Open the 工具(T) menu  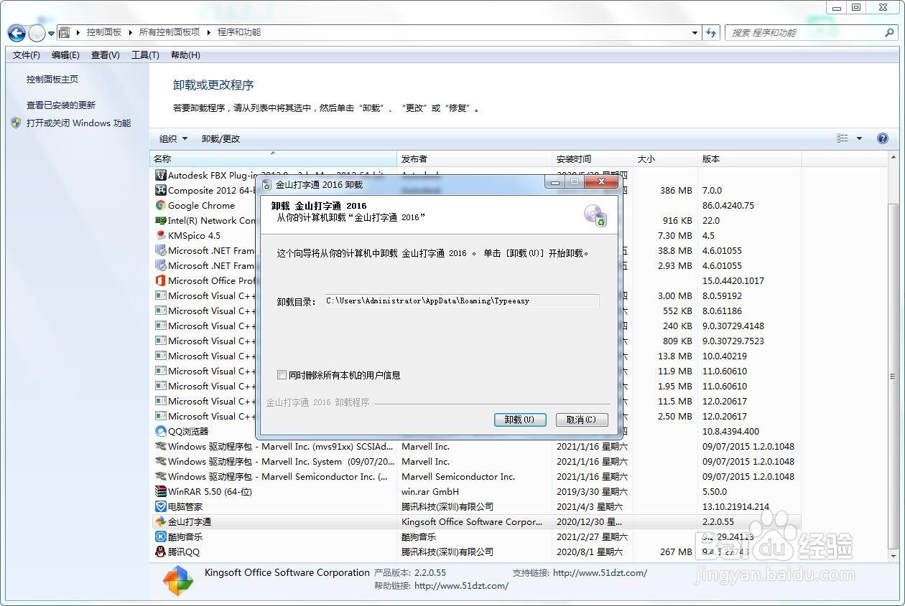(x=145, y=55)
